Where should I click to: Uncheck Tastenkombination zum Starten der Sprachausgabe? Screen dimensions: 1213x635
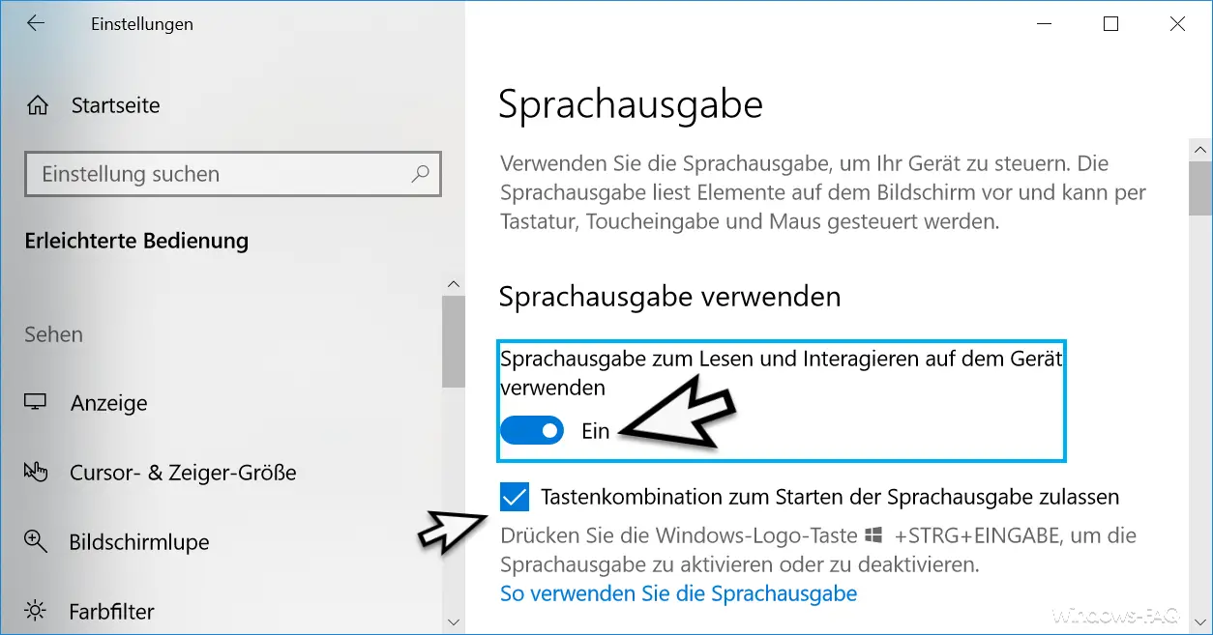[x=515, y=498]
